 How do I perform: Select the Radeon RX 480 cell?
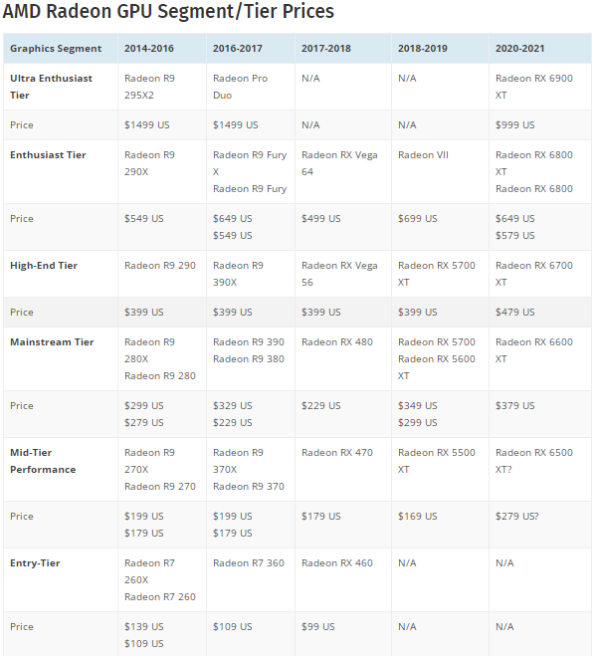pos(337,342)
